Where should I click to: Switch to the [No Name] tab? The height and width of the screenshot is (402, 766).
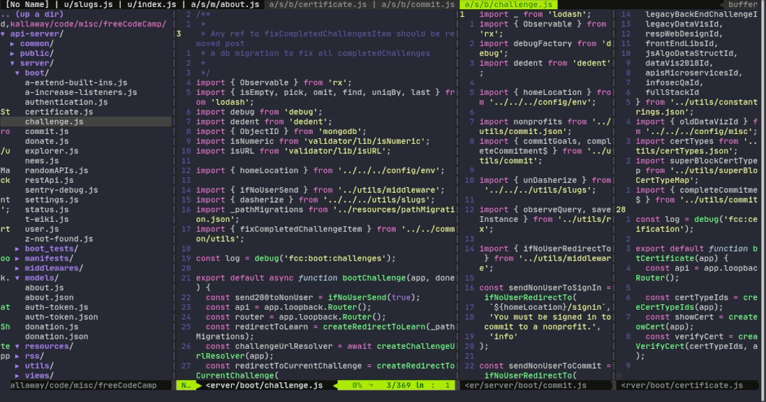pos(28,4)
